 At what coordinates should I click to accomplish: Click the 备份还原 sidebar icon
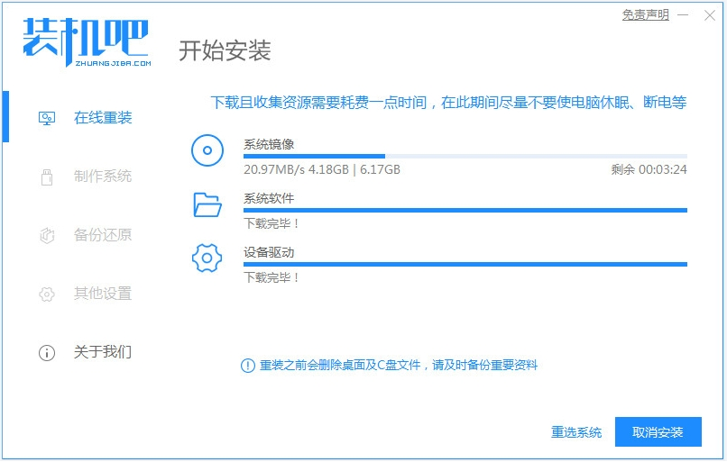coord(47,235)
